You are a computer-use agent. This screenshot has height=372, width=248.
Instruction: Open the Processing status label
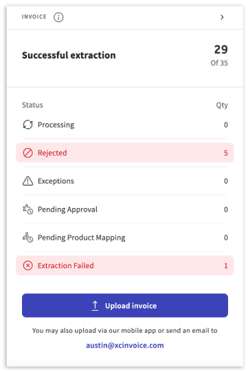[56, 125]
